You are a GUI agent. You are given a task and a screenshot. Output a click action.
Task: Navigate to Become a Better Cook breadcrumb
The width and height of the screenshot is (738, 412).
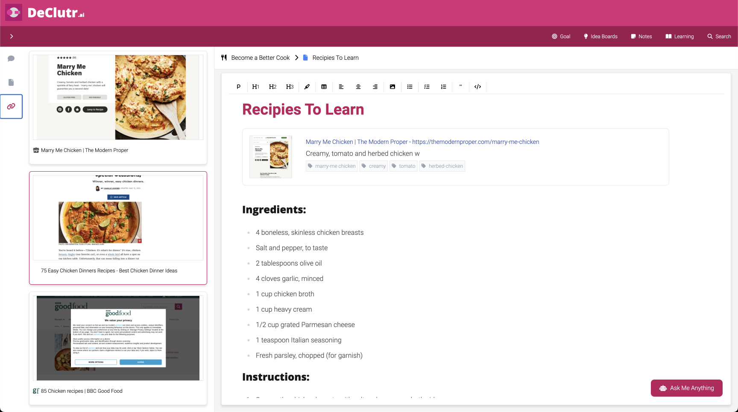tap(261, 58)
